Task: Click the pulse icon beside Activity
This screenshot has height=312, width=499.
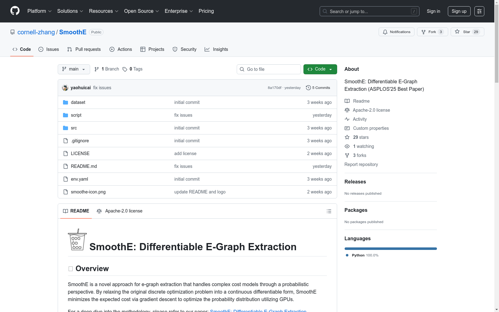Action: (347, 119)
